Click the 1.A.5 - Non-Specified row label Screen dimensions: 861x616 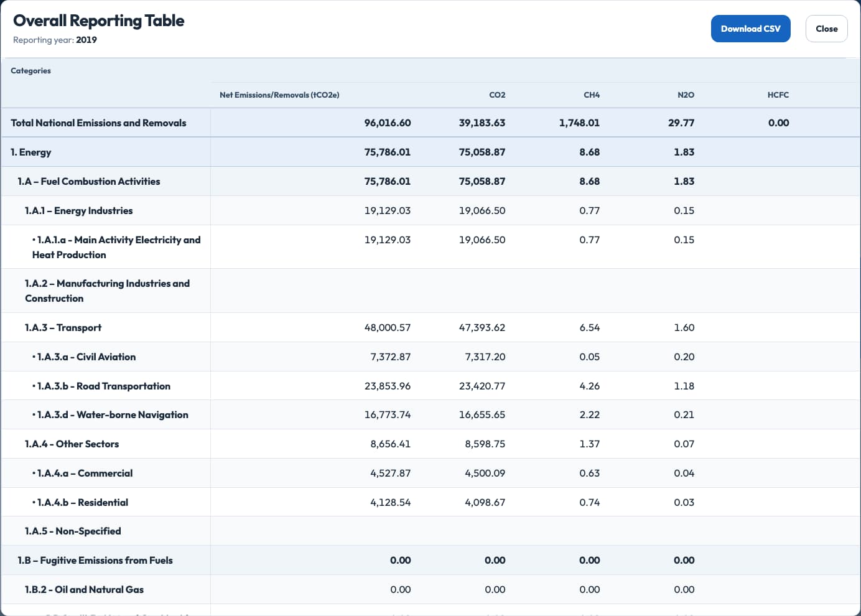[x=73, y=531]
